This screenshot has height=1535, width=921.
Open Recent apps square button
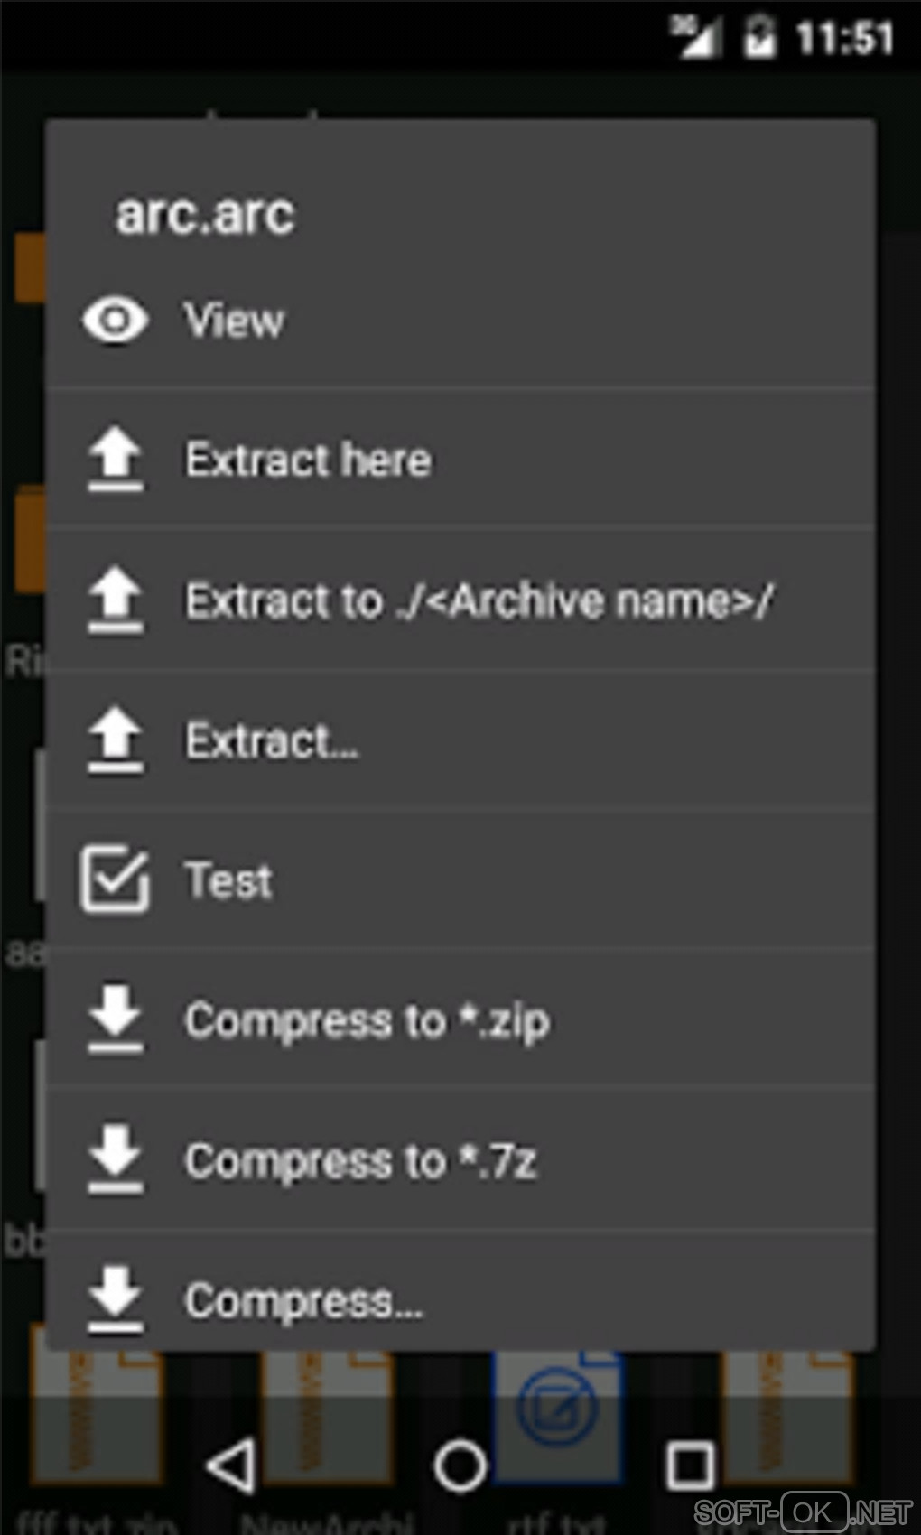pos(691,1465)
